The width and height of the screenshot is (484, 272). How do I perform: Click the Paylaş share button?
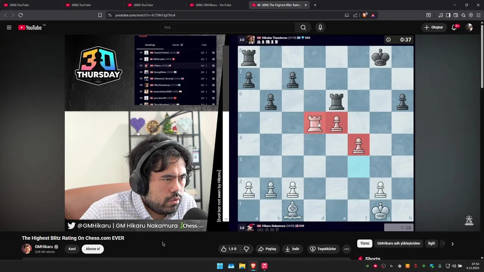tap(267, 249)
